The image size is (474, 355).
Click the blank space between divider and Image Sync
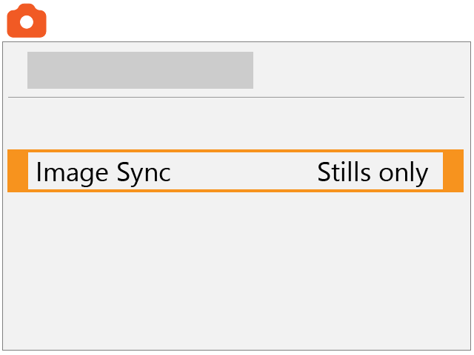236,124
